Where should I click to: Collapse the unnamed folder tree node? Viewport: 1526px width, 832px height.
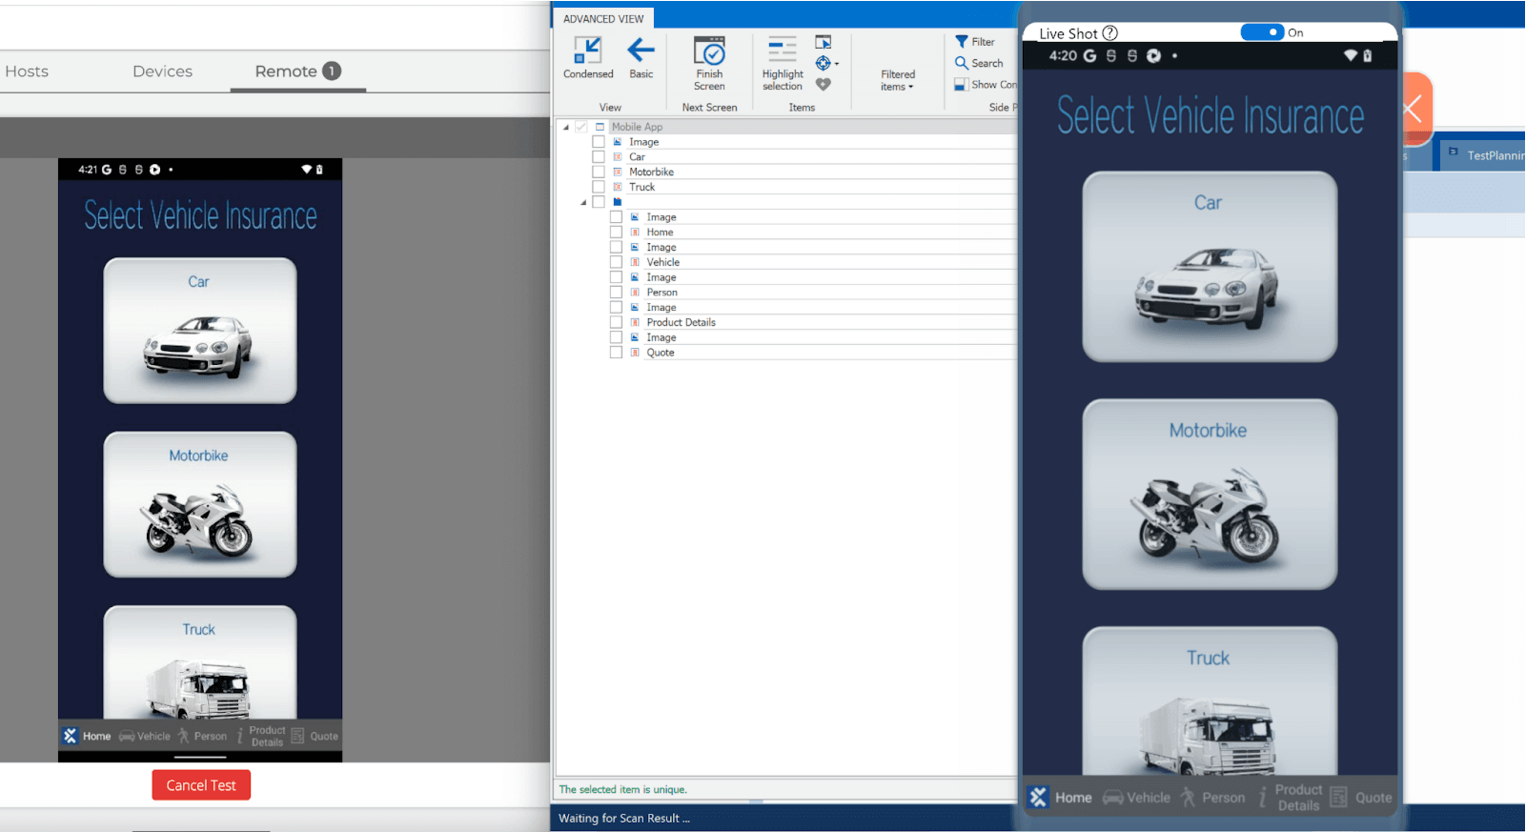click(583, 202)
